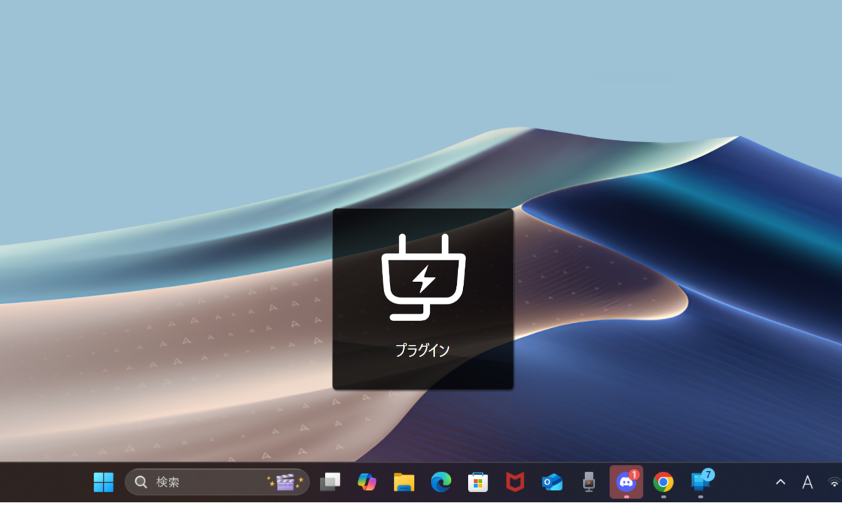The image size is (842, 509).
Task: Open the Microsoft Store app
Action: coord(478,482)
